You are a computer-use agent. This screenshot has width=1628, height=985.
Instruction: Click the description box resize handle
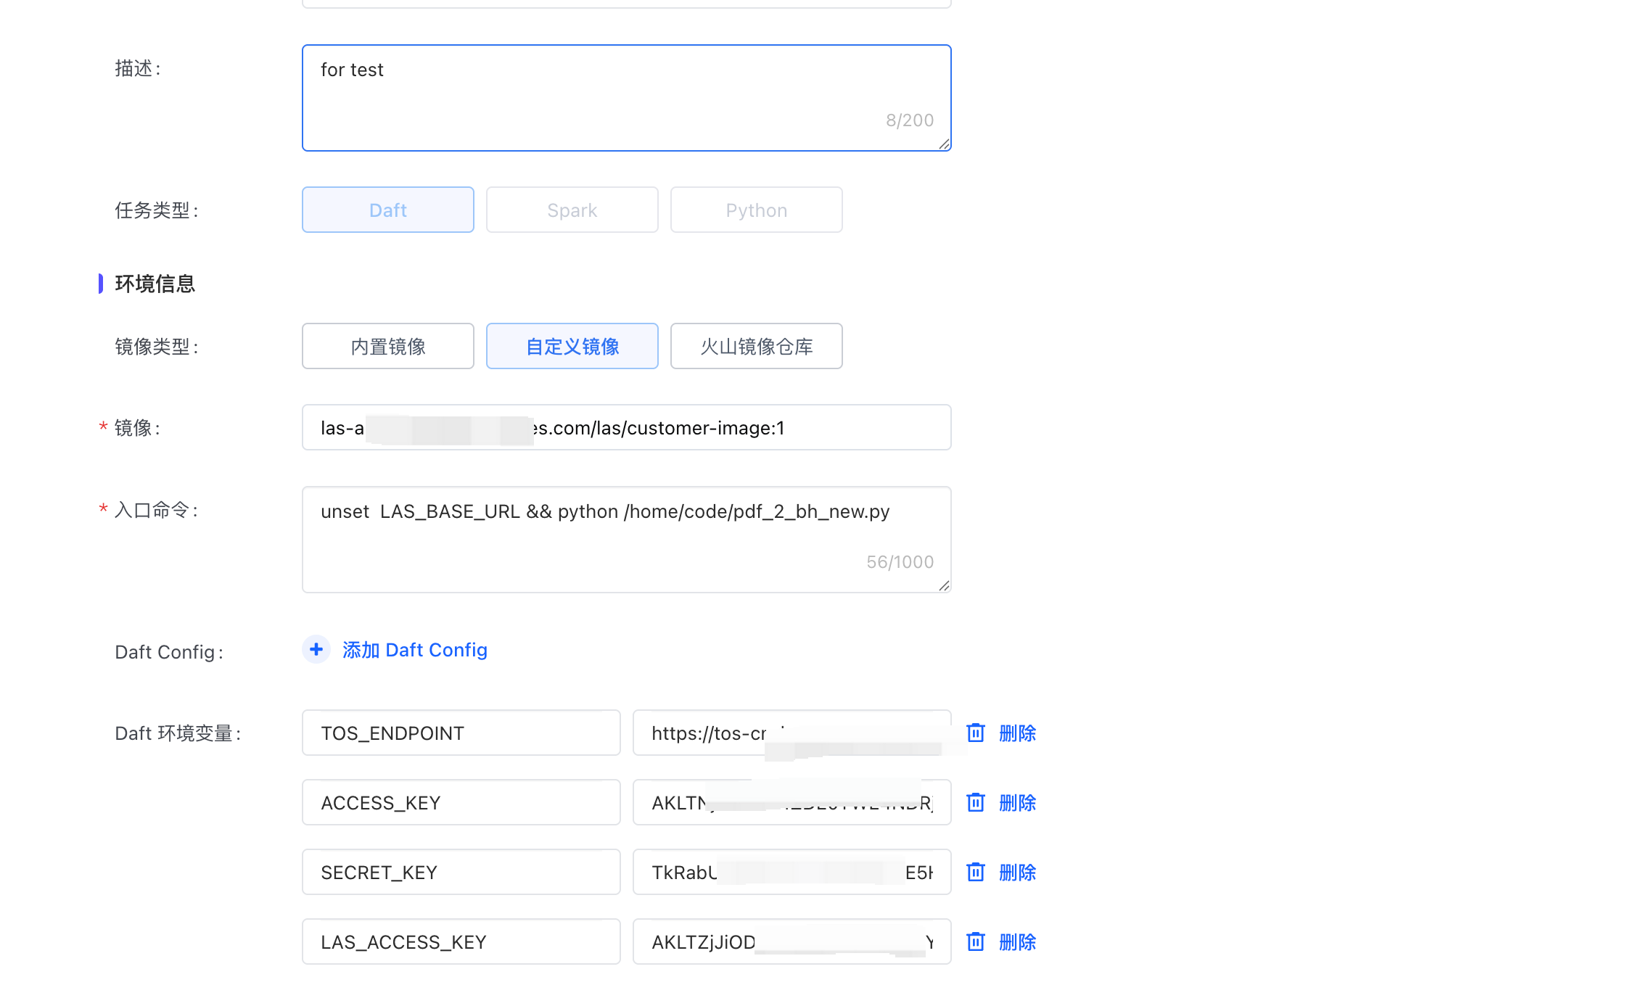click(x=944, y=144)
